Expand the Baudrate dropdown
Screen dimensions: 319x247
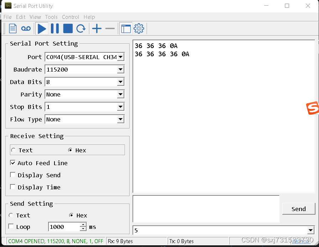pos(121,69)
